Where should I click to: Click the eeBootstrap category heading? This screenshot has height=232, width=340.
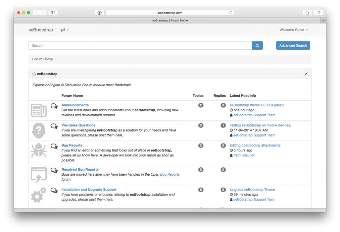[47, 74]
